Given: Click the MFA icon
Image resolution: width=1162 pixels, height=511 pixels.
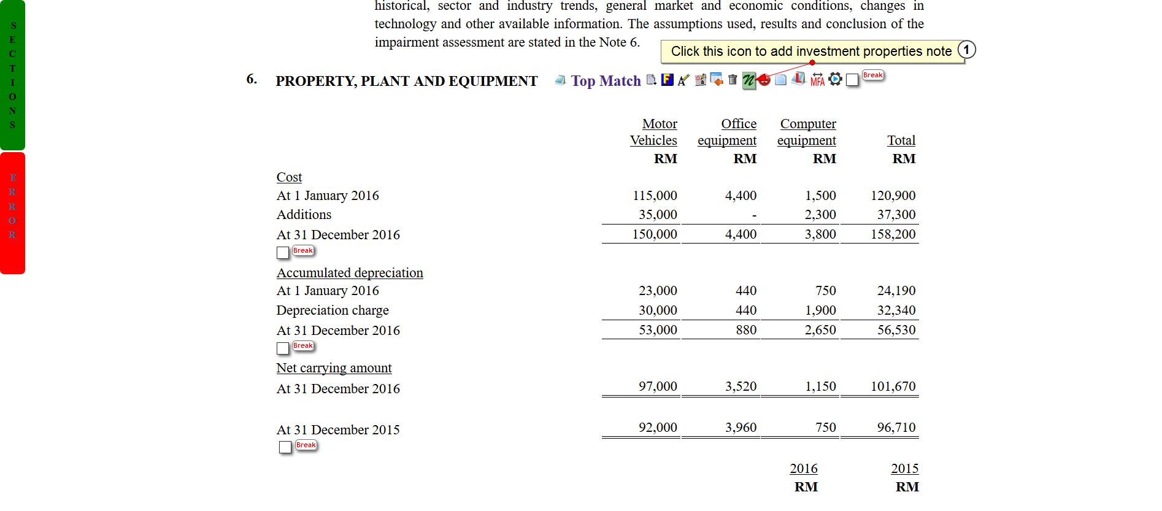Looking at the screenshot, I should click(817, 80).
